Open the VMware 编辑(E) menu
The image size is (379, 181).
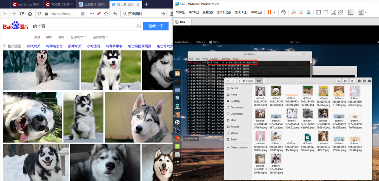[194, 12]
